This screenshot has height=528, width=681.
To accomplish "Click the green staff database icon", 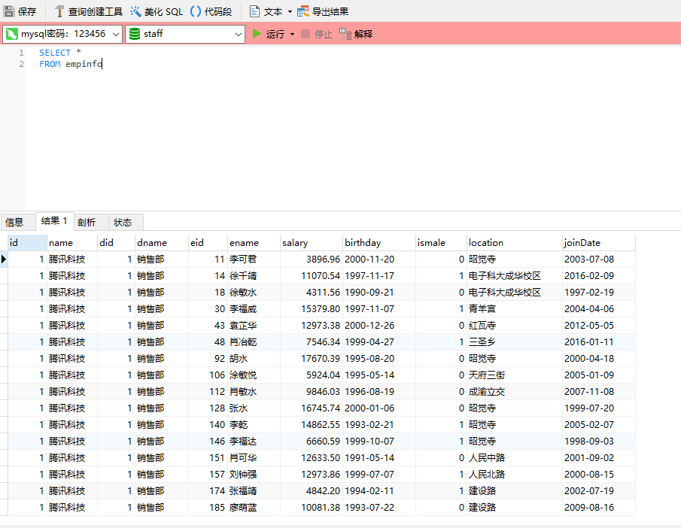I will click(x=135, y=34).
